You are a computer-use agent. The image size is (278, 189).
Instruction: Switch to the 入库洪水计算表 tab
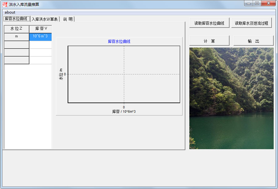45,19
